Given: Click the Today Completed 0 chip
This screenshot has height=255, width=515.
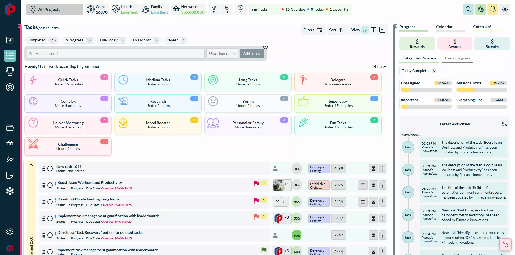Looking at the screenshot, I should click(x=419, y=71).
